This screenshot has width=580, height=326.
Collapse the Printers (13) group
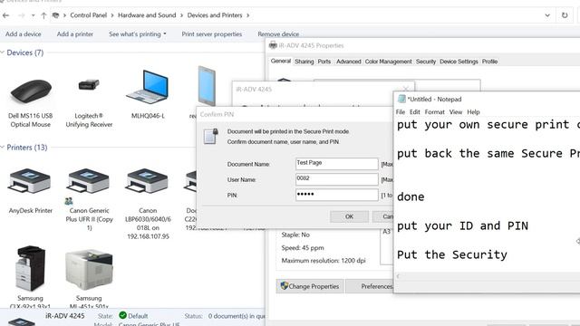coord(3,147)
